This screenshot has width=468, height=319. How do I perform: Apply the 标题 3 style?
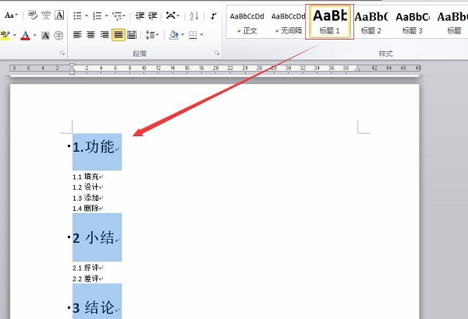[413, 23]
